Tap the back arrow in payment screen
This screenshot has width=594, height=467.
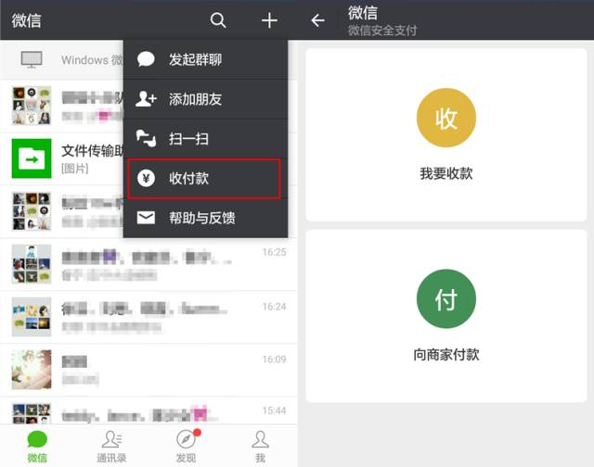[x=318, y=20]
